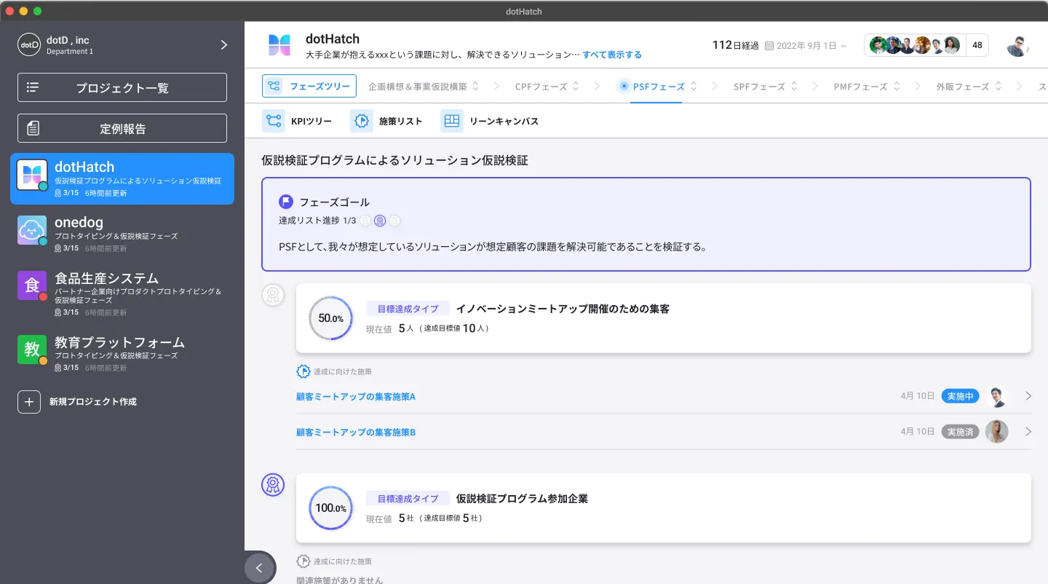Click the collapse sidebar arrow button
Image resolution: width=1048 pixels, height=584 pixels.
pyautogui.click(x=259, y=568)
